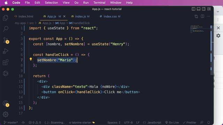Click src folder in the breadcrumb
The image size is (223, 125).
(31, 23)
